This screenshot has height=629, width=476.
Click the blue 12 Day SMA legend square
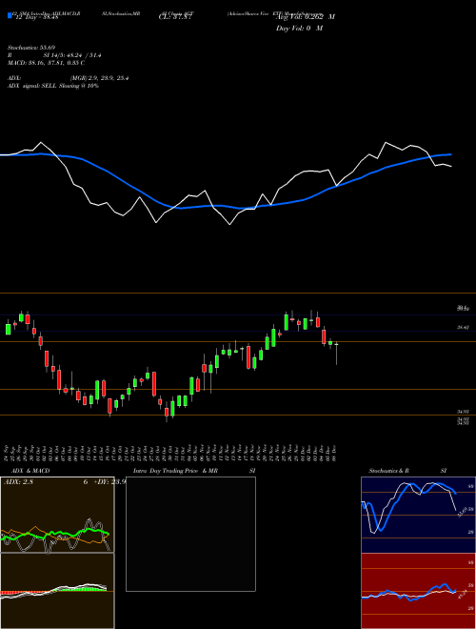pyautogui.click(x=10, y=15)
